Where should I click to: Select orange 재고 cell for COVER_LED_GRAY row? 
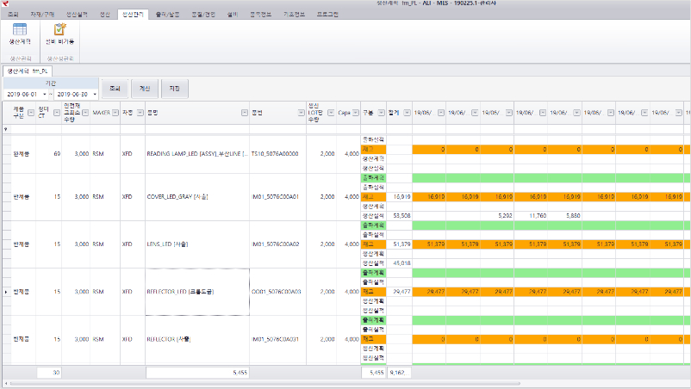[373, 197]
